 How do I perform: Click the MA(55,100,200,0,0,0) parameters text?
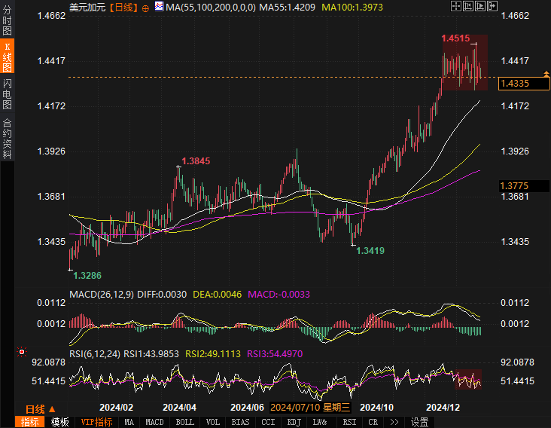pyautogui.click(x=211, y=8)
